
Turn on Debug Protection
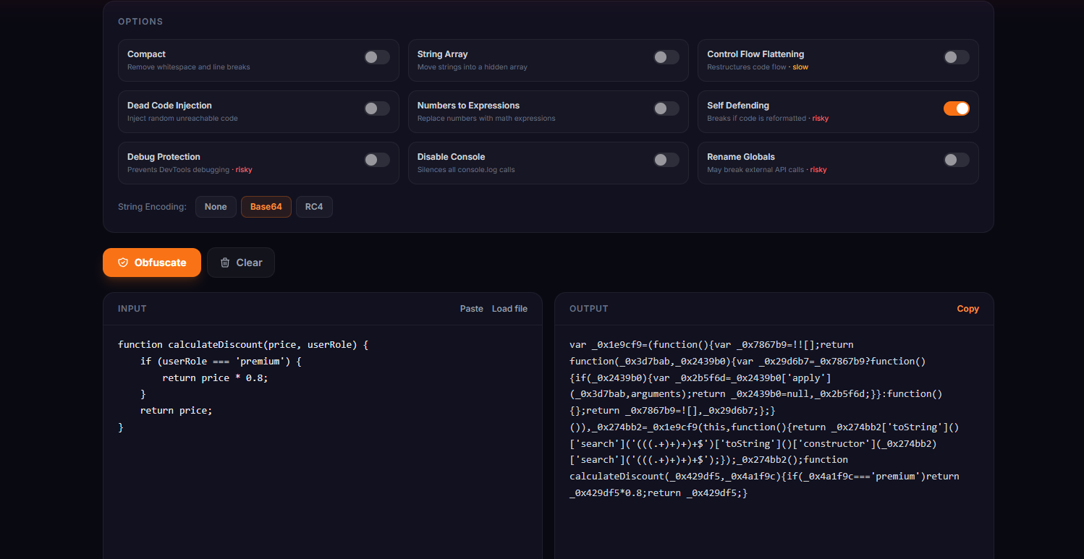[376, 159]
